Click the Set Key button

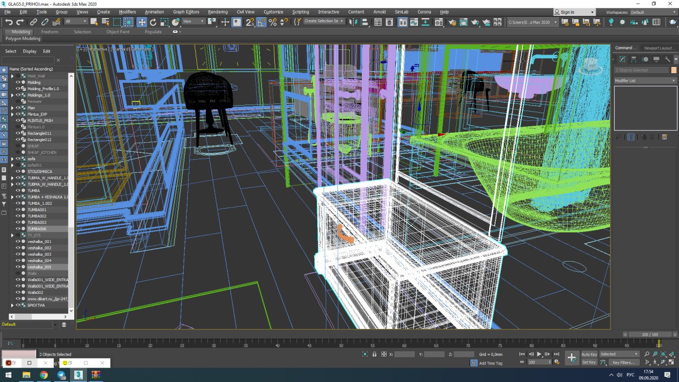click(589, 362)
